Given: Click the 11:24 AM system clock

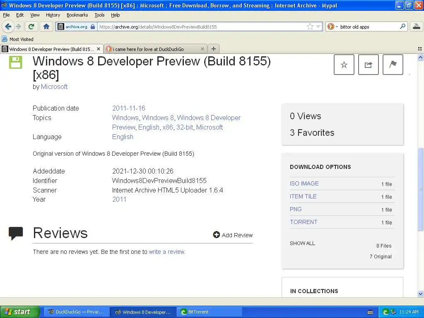Looking at the screenshot, I should [409, 312].
